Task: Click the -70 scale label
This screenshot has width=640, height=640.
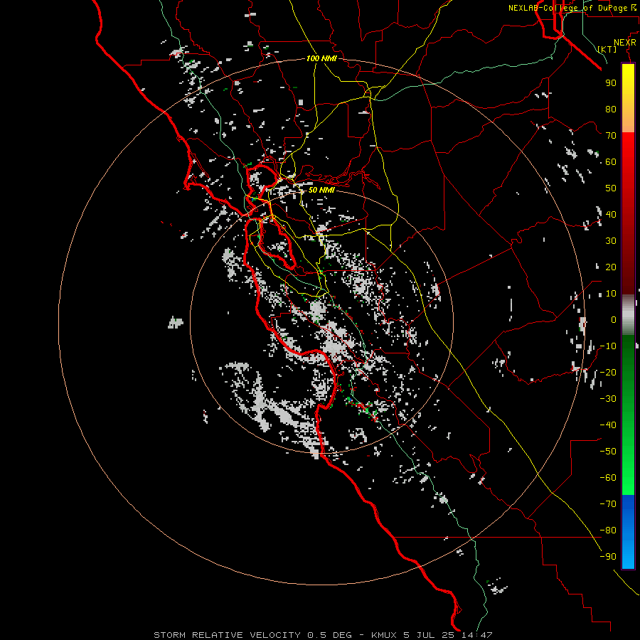Action: click(x=608, y=503)
